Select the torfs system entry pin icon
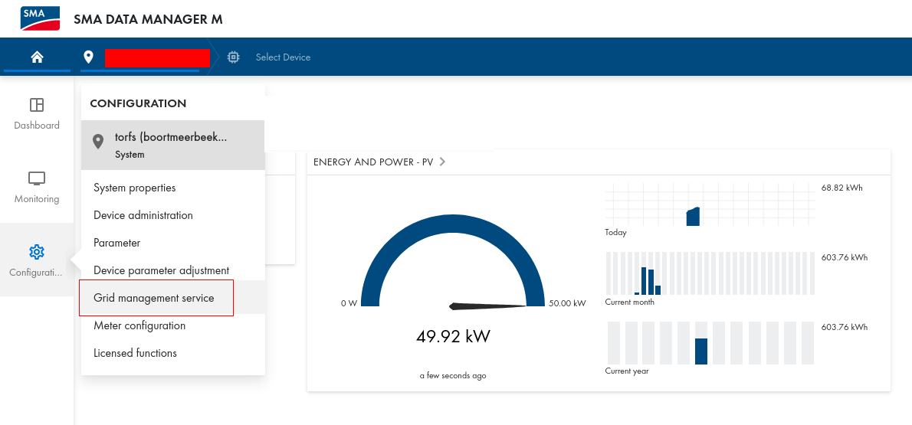Screen dimensions: 912x425 (x=98, y=141)
